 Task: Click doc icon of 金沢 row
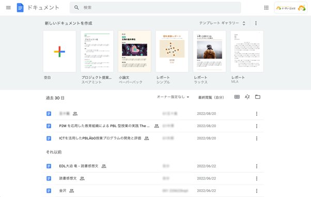coord(49,191)
